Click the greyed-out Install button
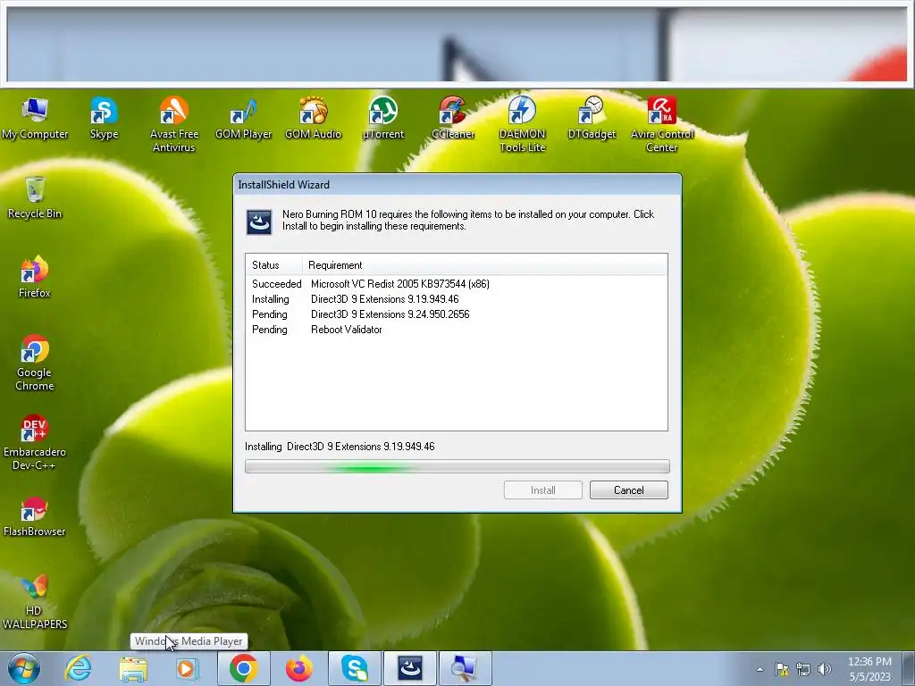The image size is (915, 686). click(x=542, y=490)
